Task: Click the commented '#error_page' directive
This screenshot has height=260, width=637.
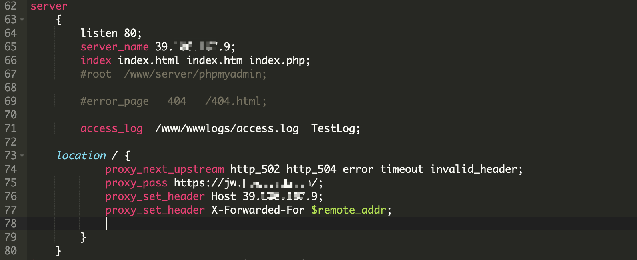Action: coord(114,101)
